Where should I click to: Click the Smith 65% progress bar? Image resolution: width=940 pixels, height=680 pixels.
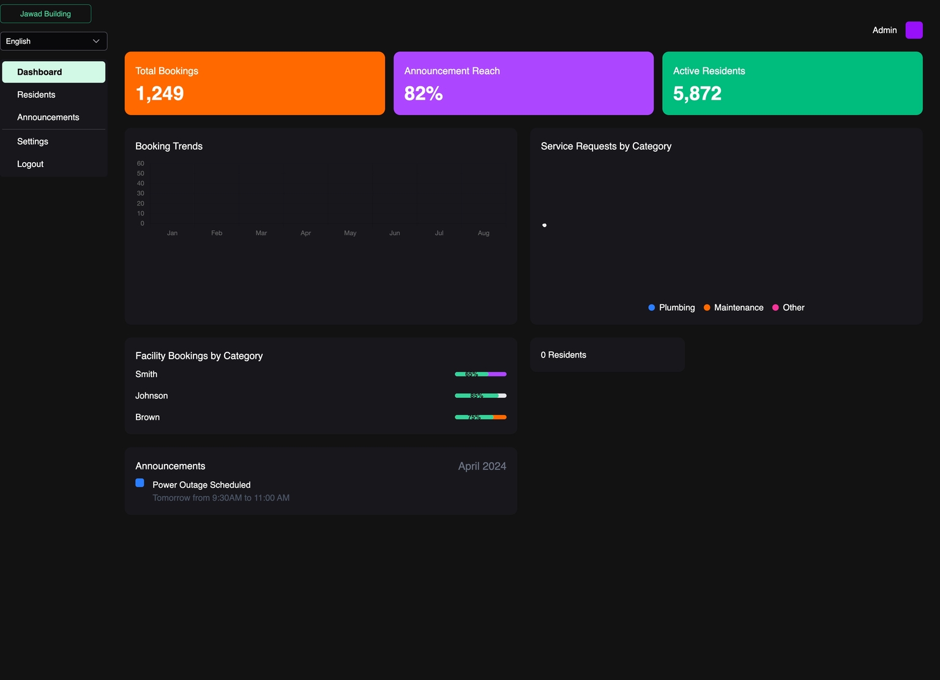pos(480,374)
